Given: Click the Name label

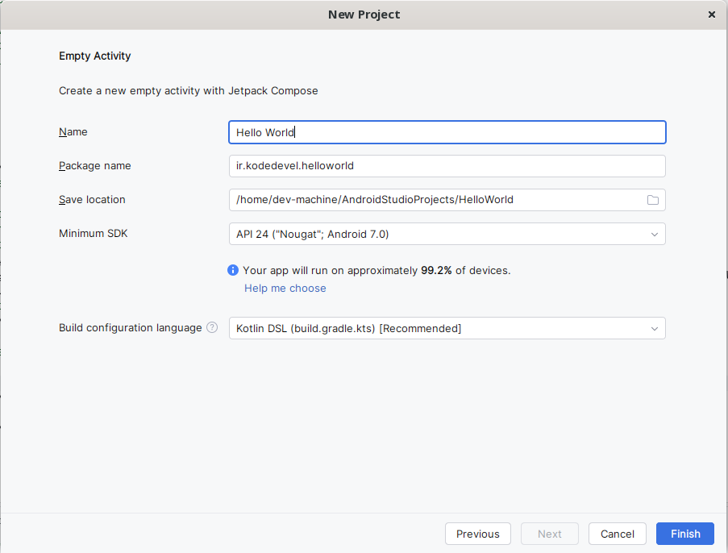Looking at the screenshot, I should (73, 132).
